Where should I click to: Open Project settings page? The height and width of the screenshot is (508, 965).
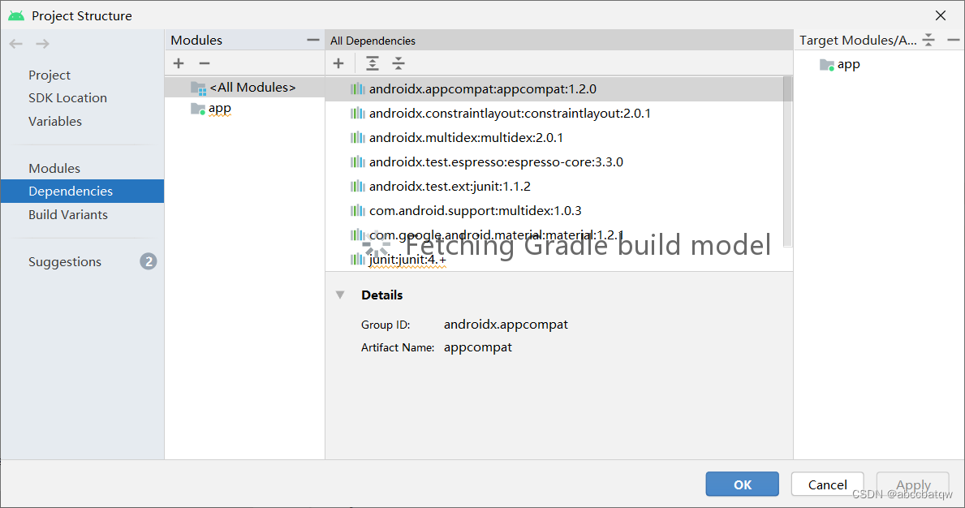coord(50,75)
